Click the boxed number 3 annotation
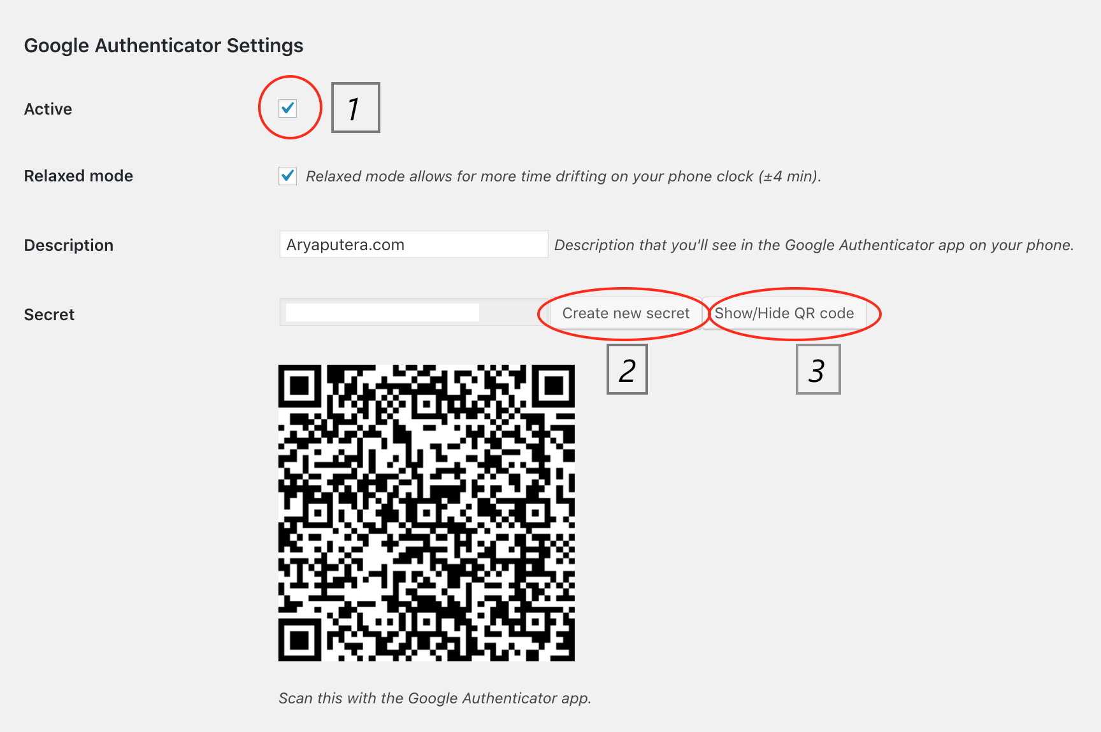1101x732 pixels. coord(818,369)
